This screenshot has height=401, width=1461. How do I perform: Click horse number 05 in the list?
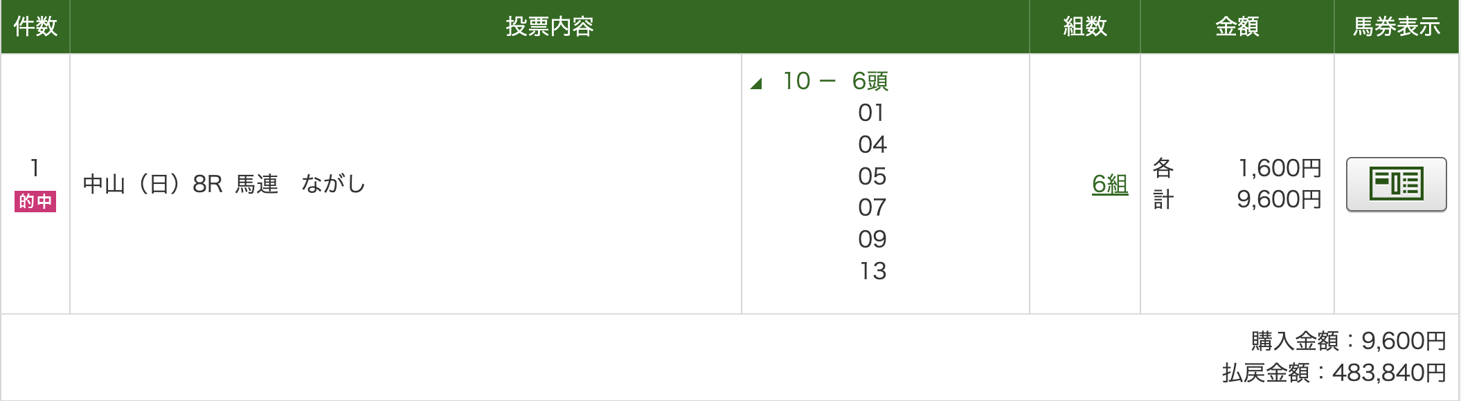point(872,176)
